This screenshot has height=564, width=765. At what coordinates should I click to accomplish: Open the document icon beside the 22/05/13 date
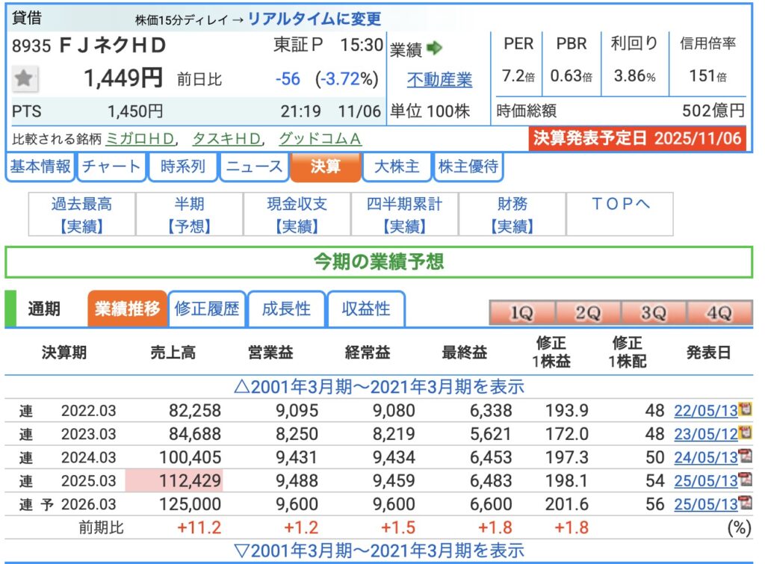pos(744,409)
